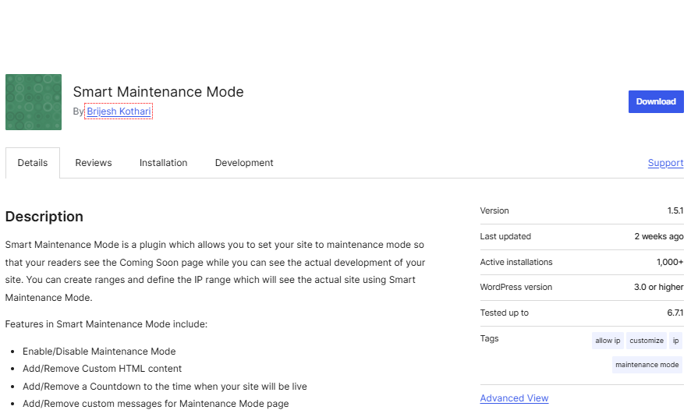Download the Smart Maintenance Mode plugin

click(656, 102)
